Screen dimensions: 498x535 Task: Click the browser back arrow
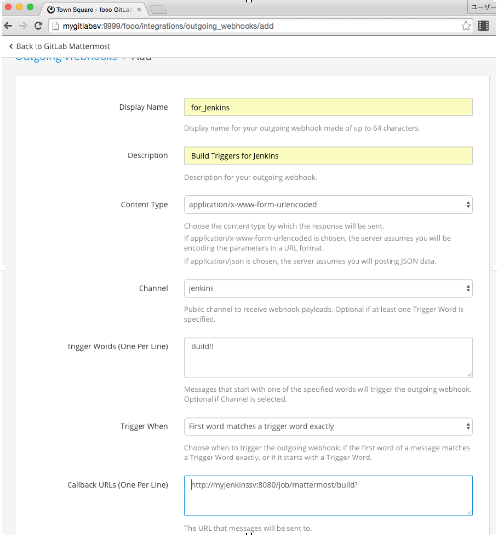tap(9, 25)
